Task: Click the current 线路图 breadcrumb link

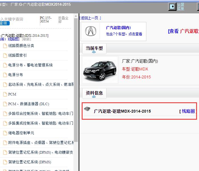Action: coord(13,39)
